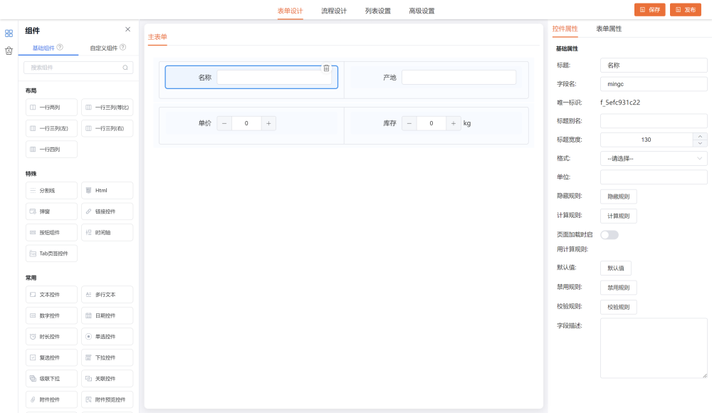Click help icon next to 自定义组件
The width and height of the screenshot is (712, 413).
123,48
